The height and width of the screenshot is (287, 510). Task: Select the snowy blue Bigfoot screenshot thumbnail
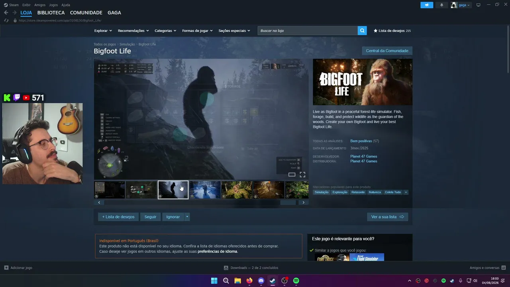[x=205, y=190]
